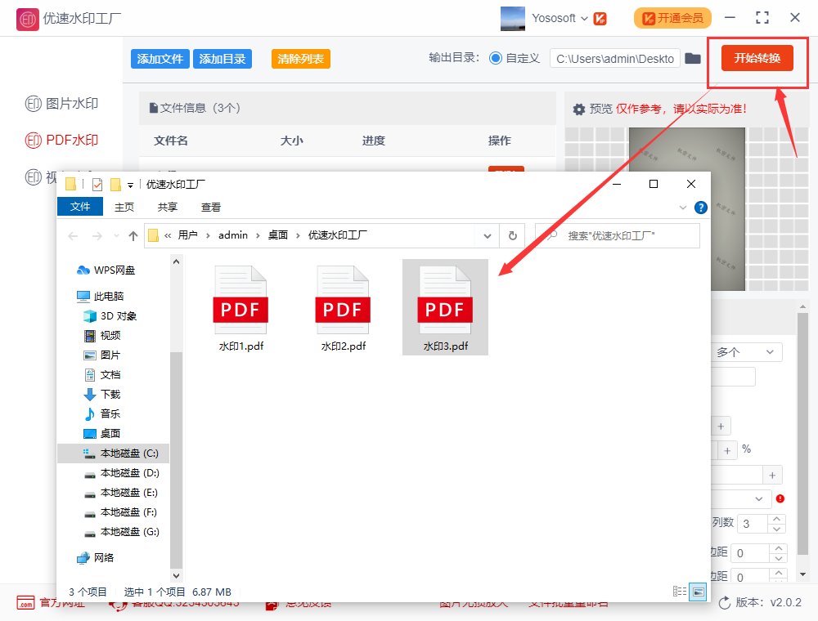Screen dimensions: 818x621
Task: Open 开通会员 membership upgrade
Action: [672, 17]
